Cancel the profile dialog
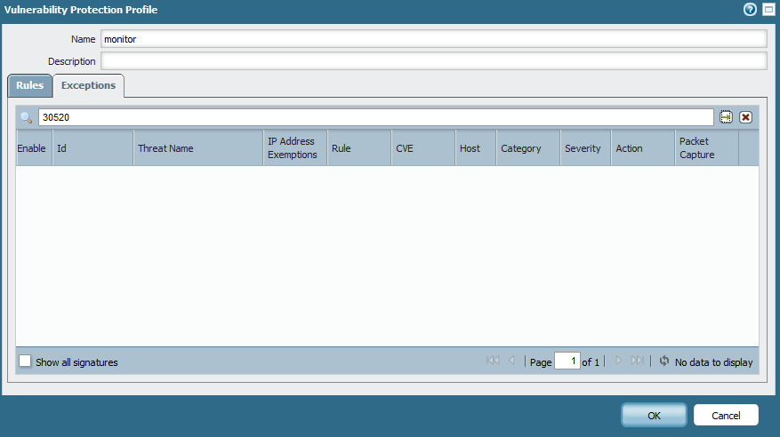 pyautogui.click(x=726, y=415)
